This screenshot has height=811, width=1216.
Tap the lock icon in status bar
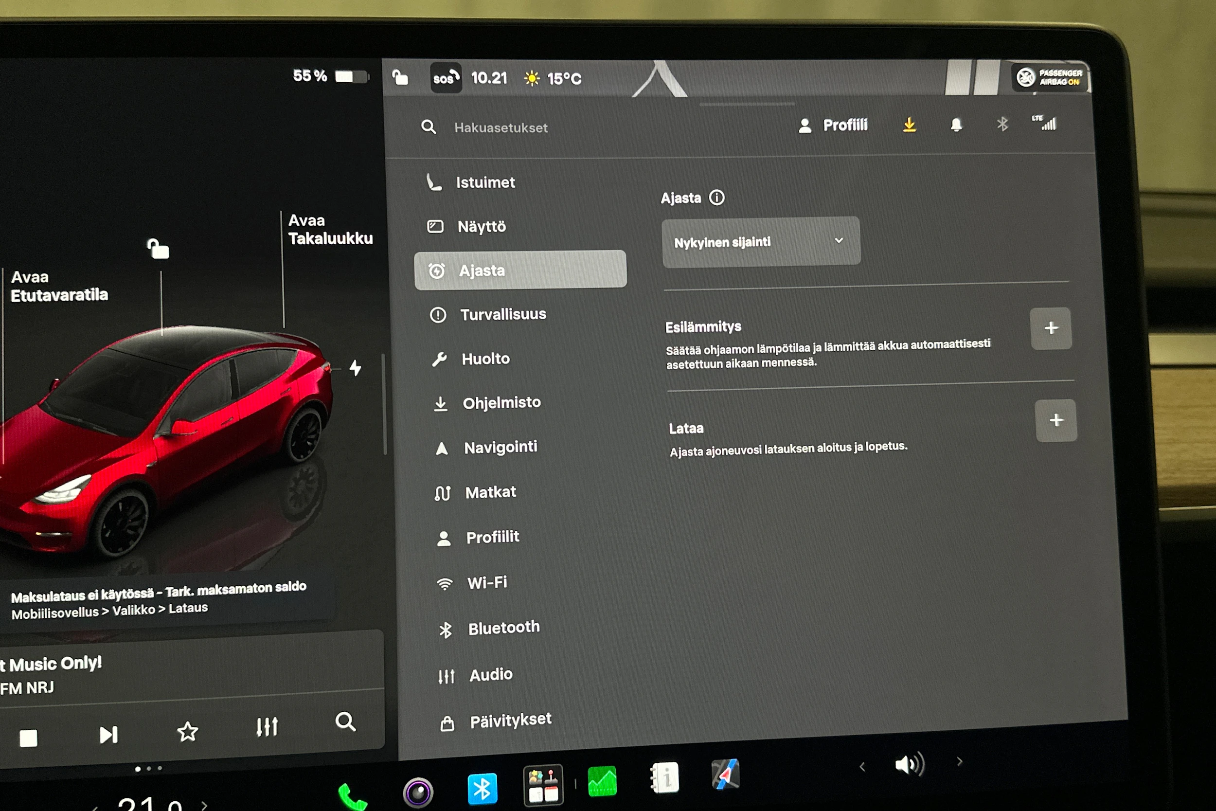coord(400,77)
